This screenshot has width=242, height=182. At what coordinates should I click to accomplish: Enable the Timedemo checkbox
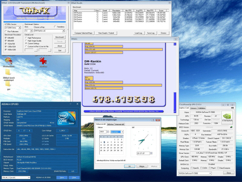point(55,27)
